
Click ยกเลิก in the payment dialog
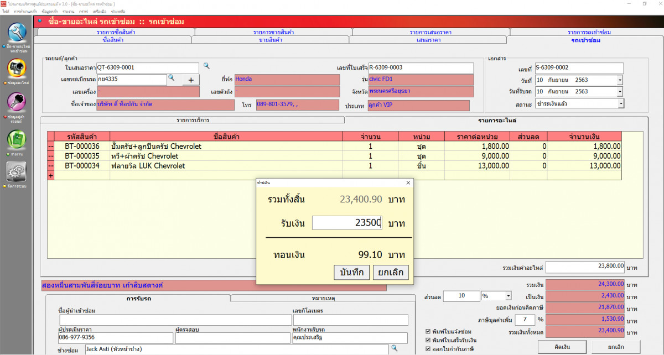coord(391,272)
